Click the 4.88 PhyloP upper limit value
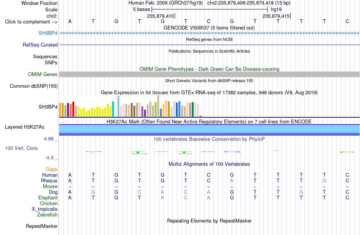Image resolution: width=360 pixels, height=235 pixels. point(49,139)
